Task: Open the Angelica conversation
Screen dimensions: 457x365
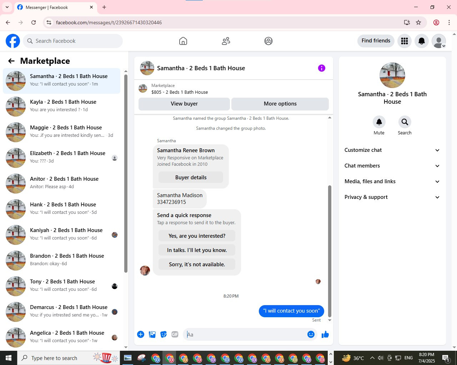Action: (61, 337)
